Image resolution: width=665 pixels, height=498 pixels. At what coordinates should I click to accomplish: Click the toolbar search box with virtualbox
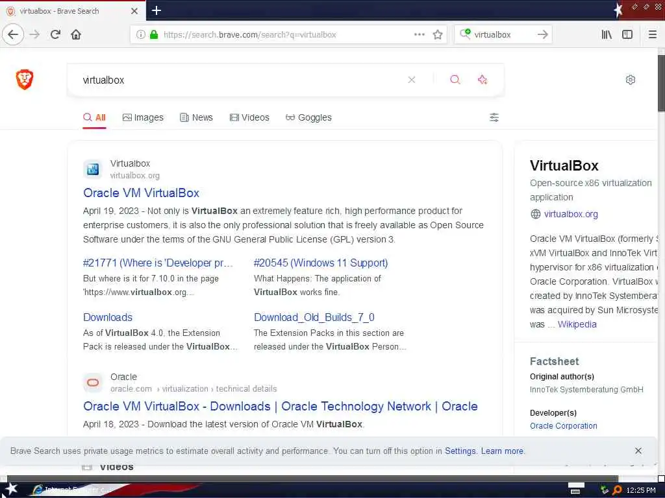(x=503, y=34)
